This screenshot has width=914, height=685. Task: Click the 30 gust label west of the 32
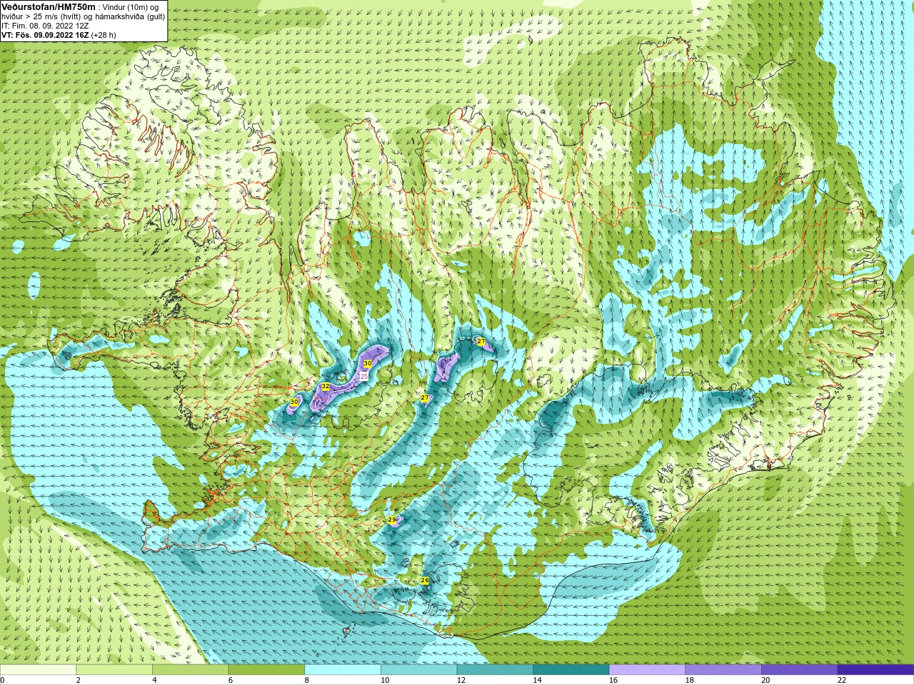point(294,402)
